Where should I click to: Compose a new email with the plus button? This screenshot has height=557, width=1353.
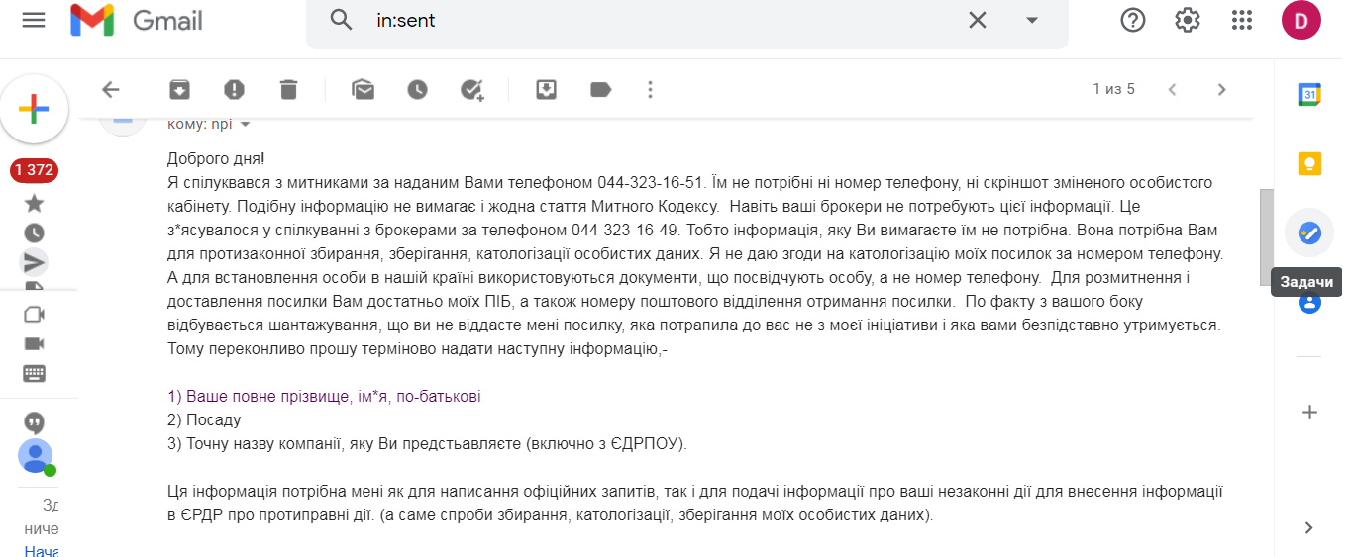coord(34,109)
